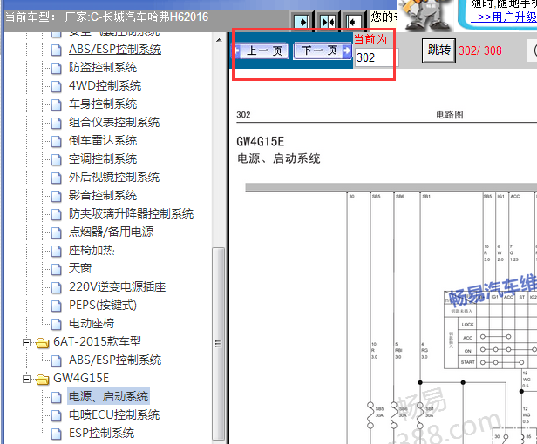This screenshot has width=537, height=444.
Task: Open 防盗控制系统 in tree
Action: click(x=103, y=67)
